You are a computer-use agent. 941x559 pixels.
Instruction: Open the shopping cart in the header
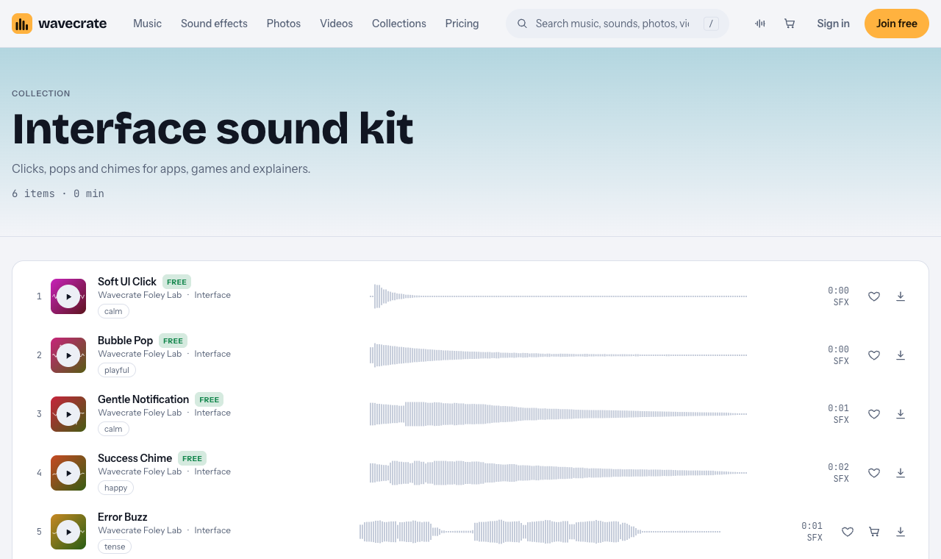[790, 24]
